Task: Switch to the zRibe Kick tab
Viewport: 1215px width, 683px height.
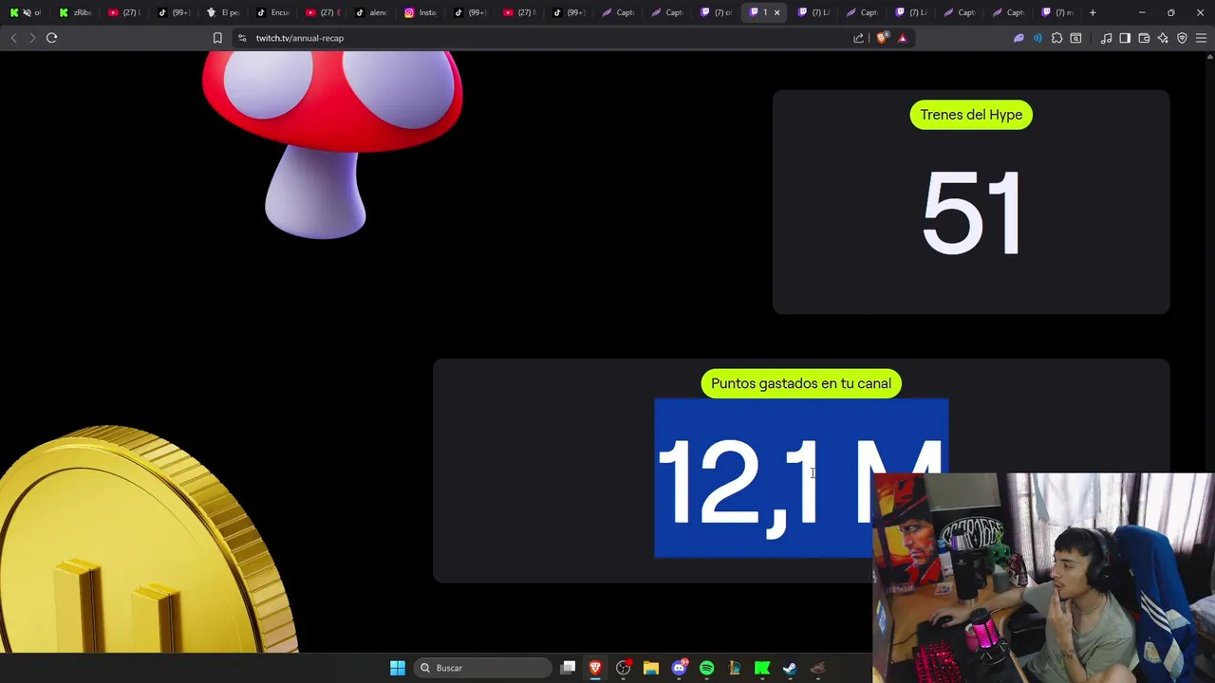Action: [75, 12]
